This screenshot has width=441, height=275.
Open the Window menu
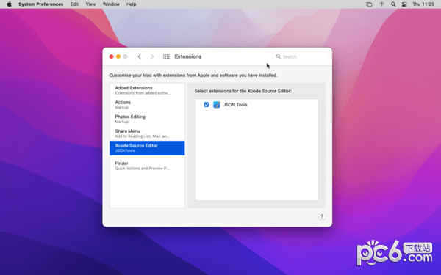pyautogui.click(x=111, y=4)
